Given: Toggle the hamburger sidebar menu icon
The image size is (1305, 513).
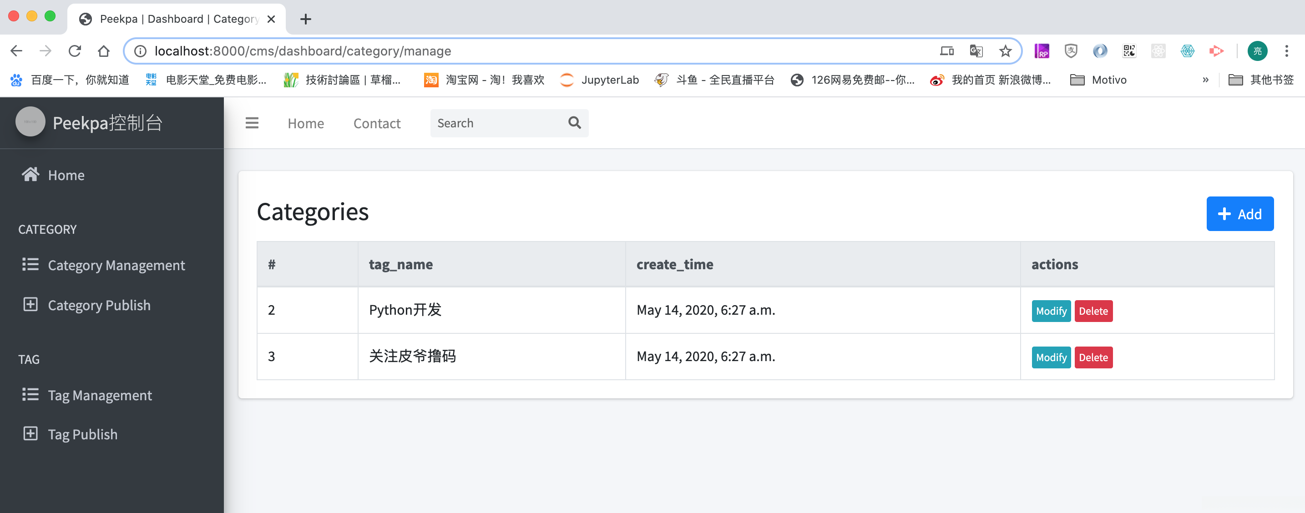Looking at the screenshot, I should point(252,123).
